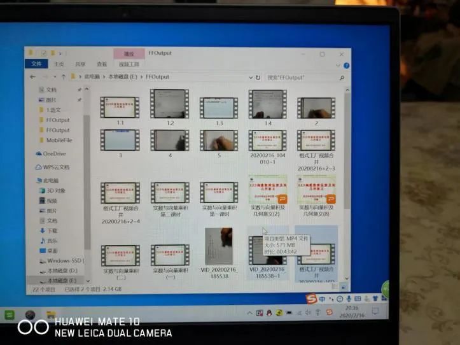Click 本地磁盘 (E:) in address breadcrumb
Screen dimensions: 460x345
(123, 77)
